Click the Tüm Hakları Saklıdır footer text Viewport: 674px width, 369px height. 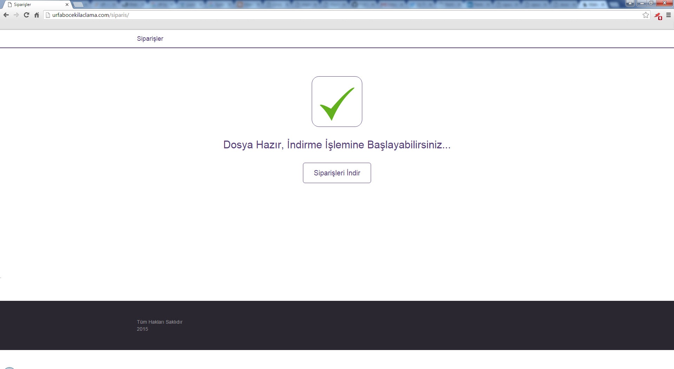pos(160,322)
